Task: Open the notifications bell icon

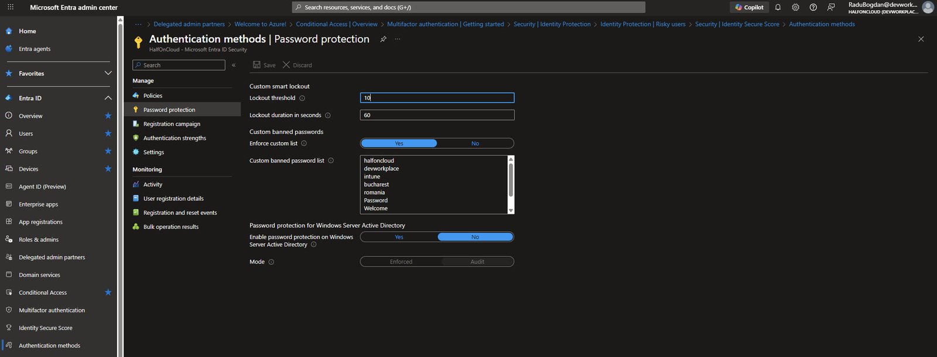Action: (778, 7)
